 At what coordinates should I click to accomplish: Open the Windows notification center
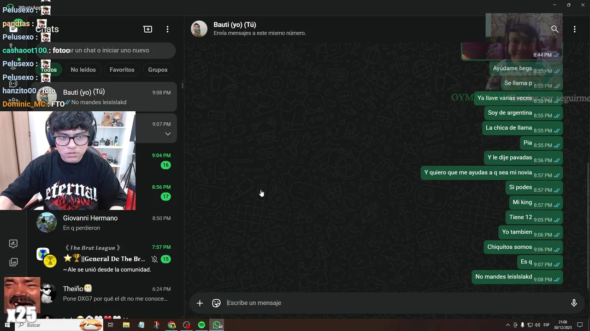[580, 325]
